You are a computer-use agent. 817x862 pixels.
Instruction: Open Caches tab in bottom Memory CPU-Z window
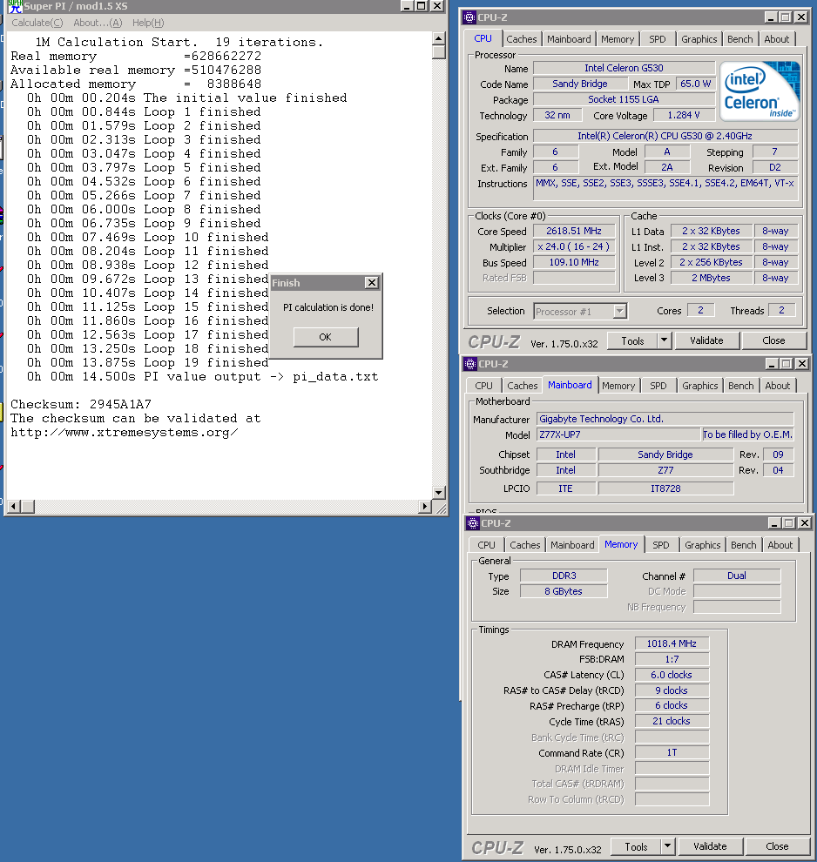coord(525,545)
